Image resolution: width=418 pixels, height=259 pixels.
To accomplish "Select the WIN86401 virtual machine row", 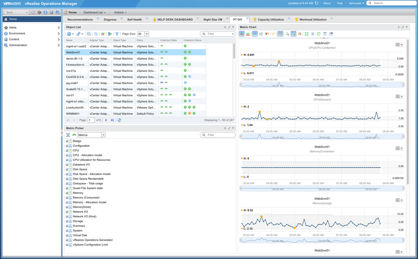I will pyautogui.click(x=76, y=114).
